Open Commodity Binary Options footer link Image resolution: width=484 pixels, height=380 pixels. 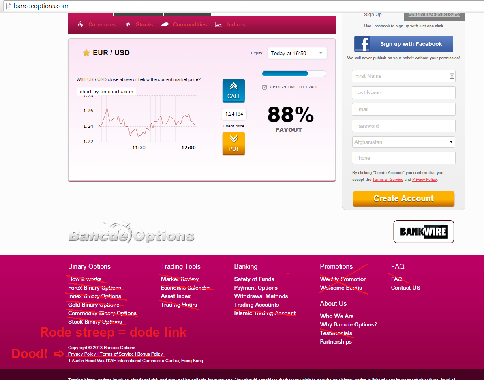pyautogui.click(x=102, y=313)
